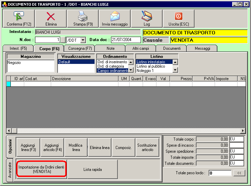This screenshot has width=251, height=186.
Task: Select Noleggio 1 price list
Action: (x=154, y=70)
